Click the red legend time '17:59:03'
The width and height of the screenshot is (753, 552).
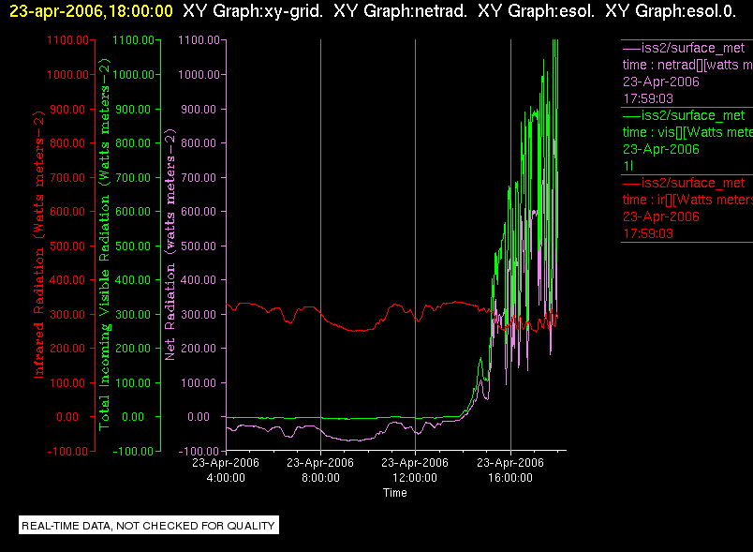click(648, 233)
